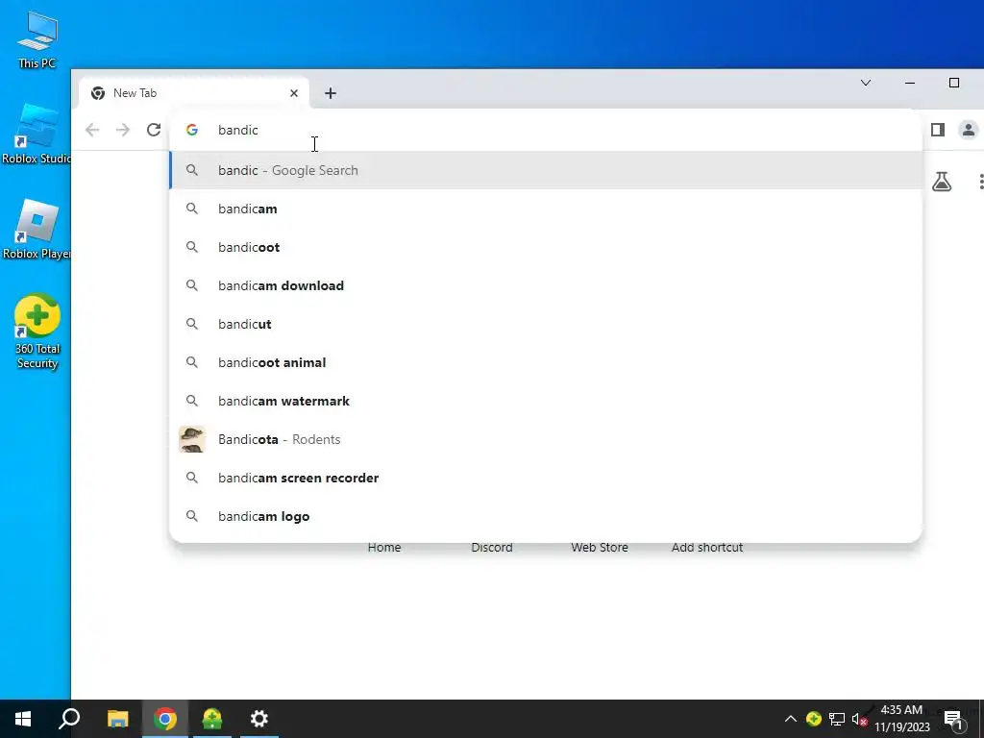Screen dimensions: 984x738
Task: Click magnifier icon beside bandicam logo
Action: coord(192,516)
